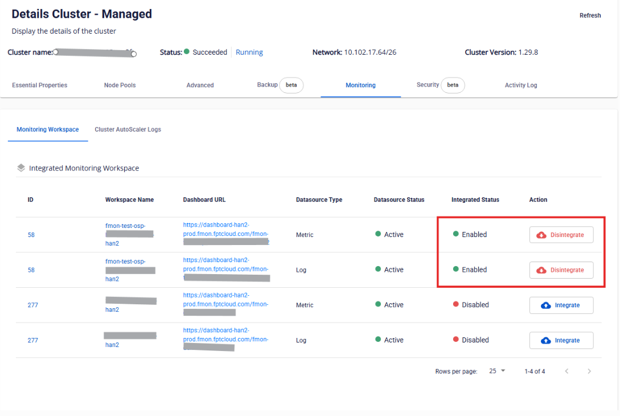Disintegrate the Log datasource of workspace 58
Viewport: 620px width, 416px height.
point(561,270)
